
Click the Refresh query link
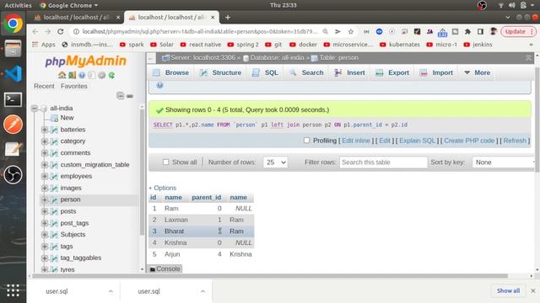(x=515, y=141)
